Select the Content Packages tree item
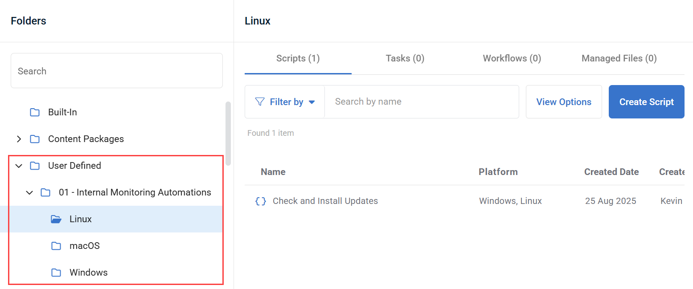This screenshot has height=289, width=693. click(x=86, y=139)
